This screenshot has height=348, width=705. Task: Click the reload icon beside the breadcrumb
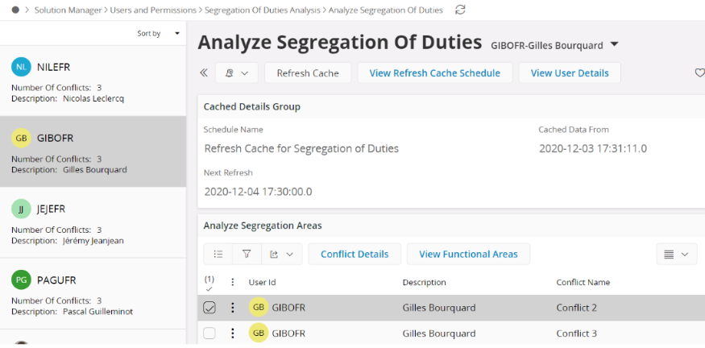pyautogui.click(x=460, y=10)
